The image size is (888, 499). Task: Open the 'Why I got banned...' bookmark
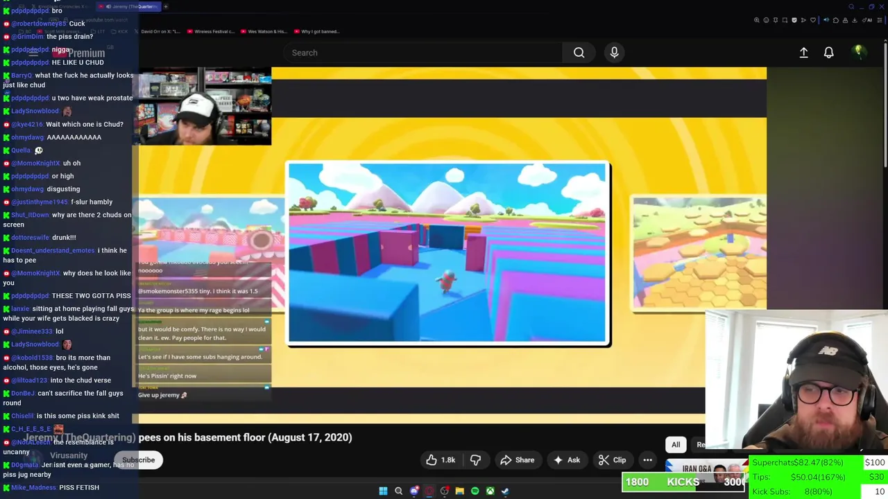(316, 31)
